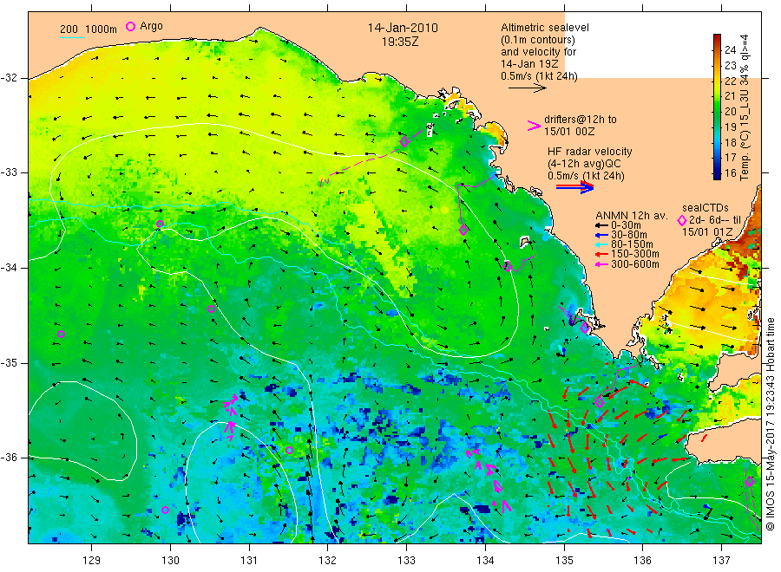
Task: Click the date title 14-Jan-2010
Action: point(403,28)
